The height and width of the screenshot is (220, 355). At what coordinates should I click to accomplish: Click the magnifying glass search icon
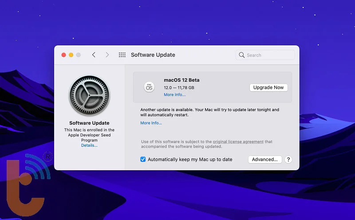[241, 55]
